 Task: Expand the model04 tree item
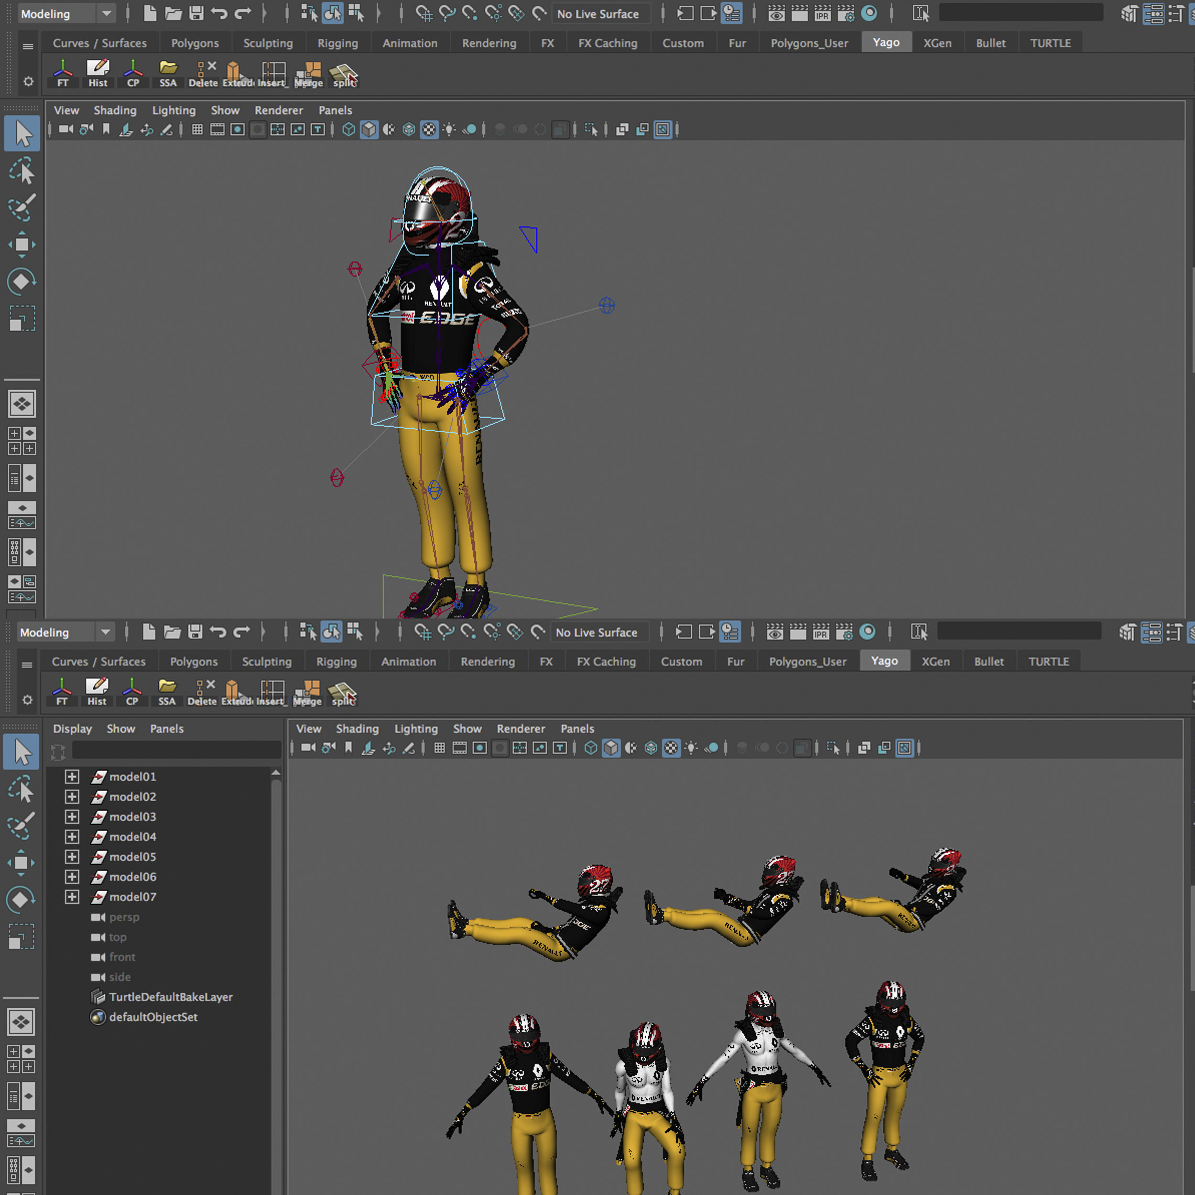[x=72, y=836]
